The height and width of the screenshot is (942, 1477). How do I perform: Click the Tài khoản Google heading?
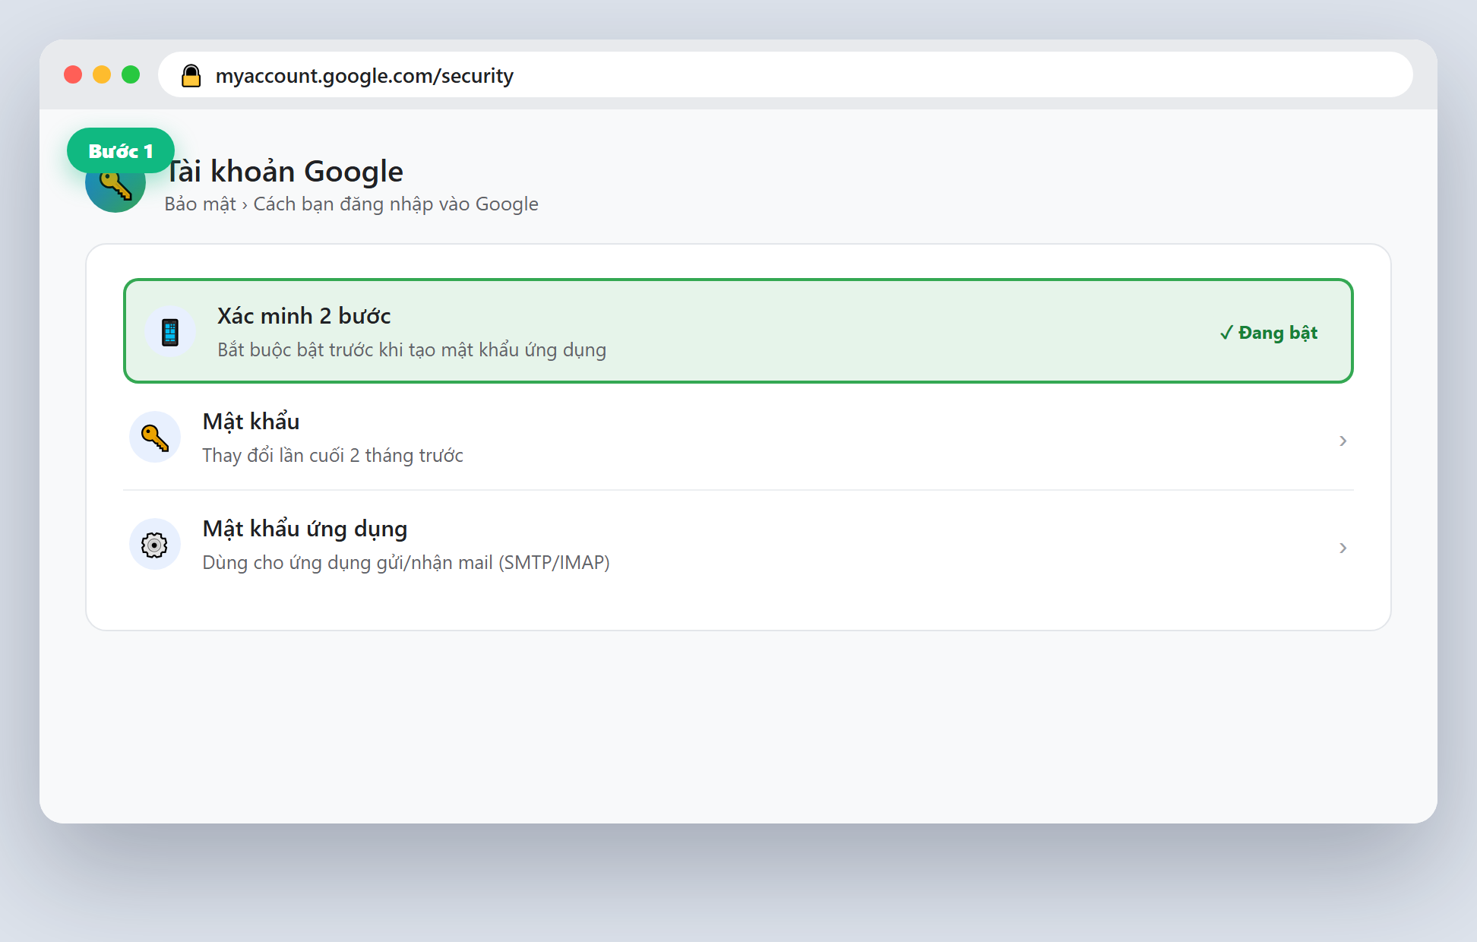pos(285,172)
